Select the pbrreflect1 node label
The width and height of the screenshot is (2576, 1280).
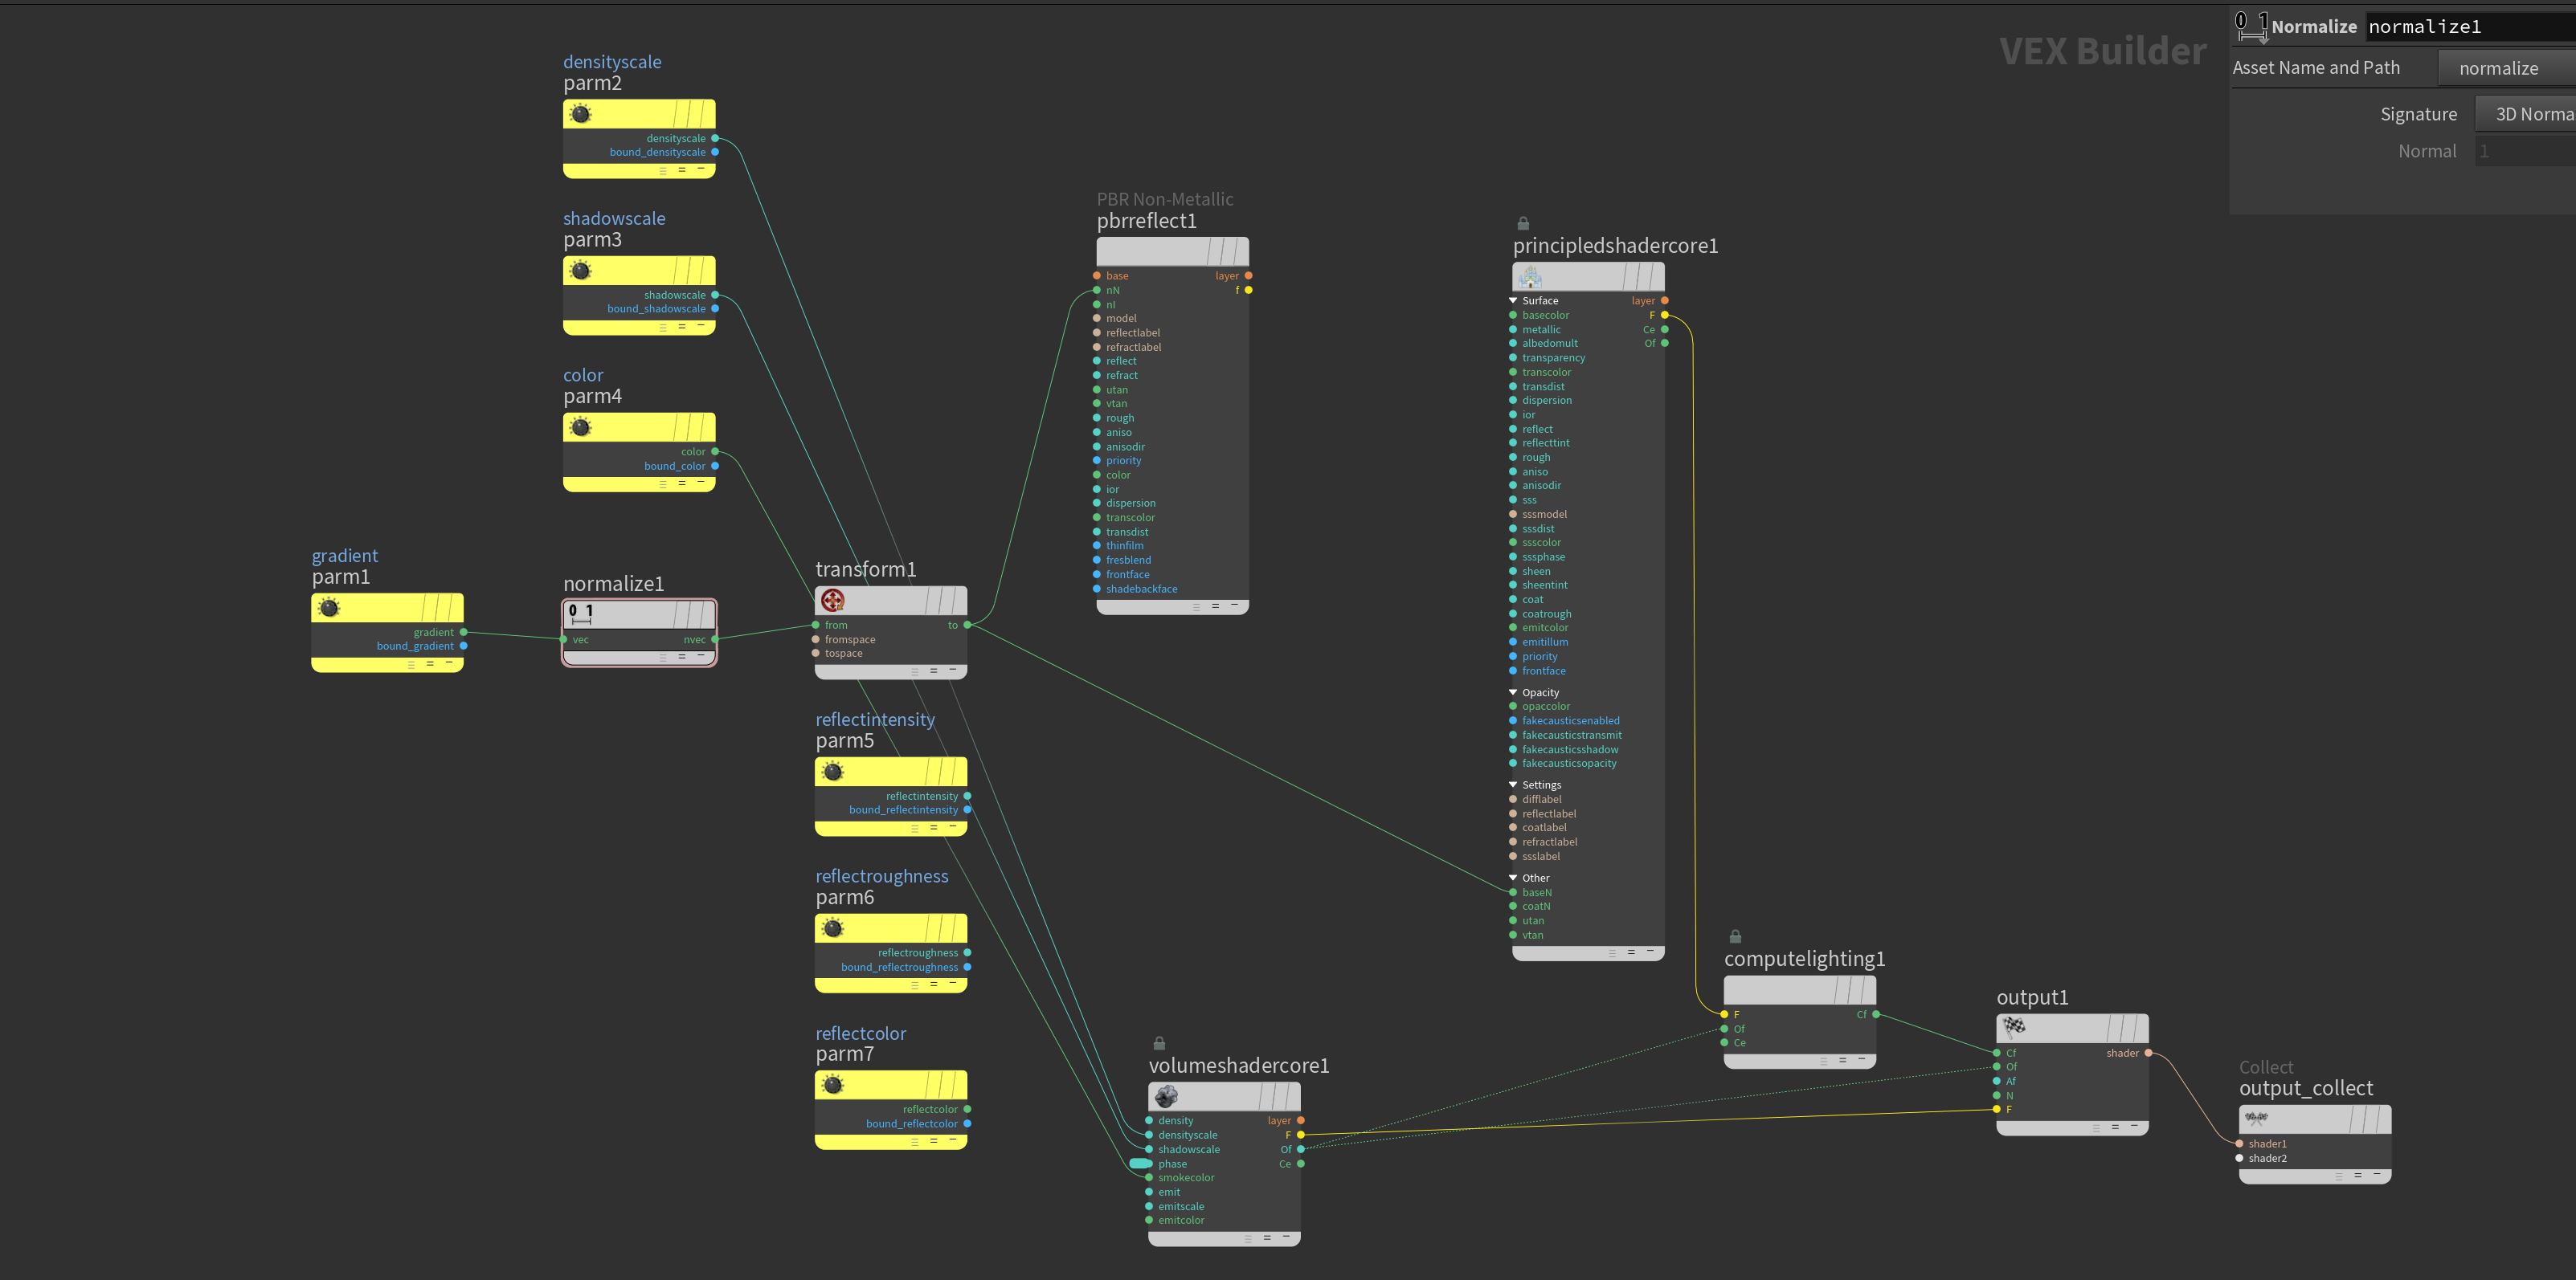1146,221
